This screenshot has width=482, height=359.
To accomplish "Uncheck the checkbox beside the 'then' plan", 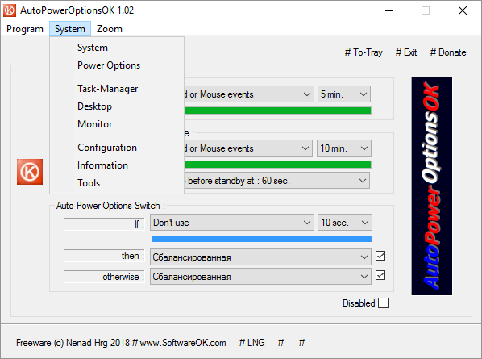I will click(x=380, y=256).
